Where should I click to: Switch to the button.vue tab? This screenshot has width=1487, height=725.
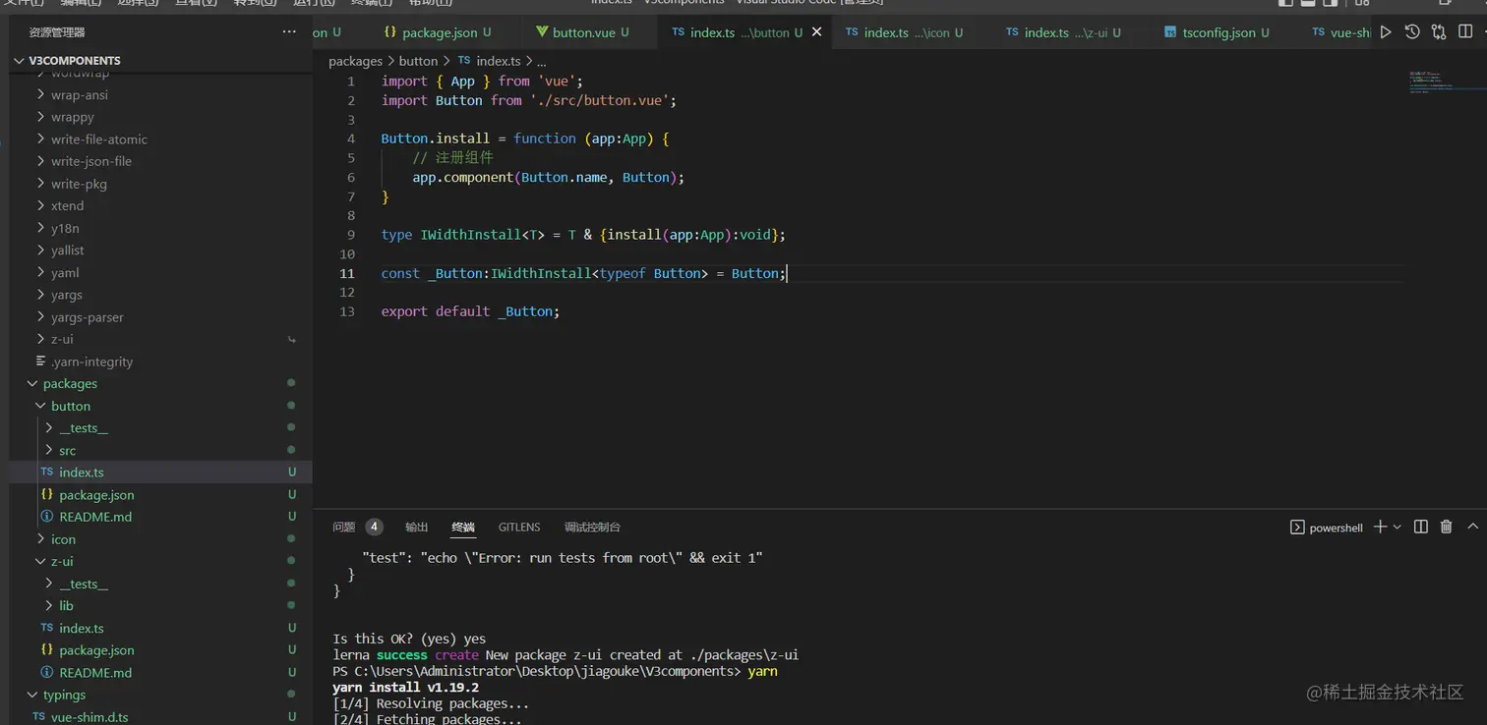coord(583,32)
